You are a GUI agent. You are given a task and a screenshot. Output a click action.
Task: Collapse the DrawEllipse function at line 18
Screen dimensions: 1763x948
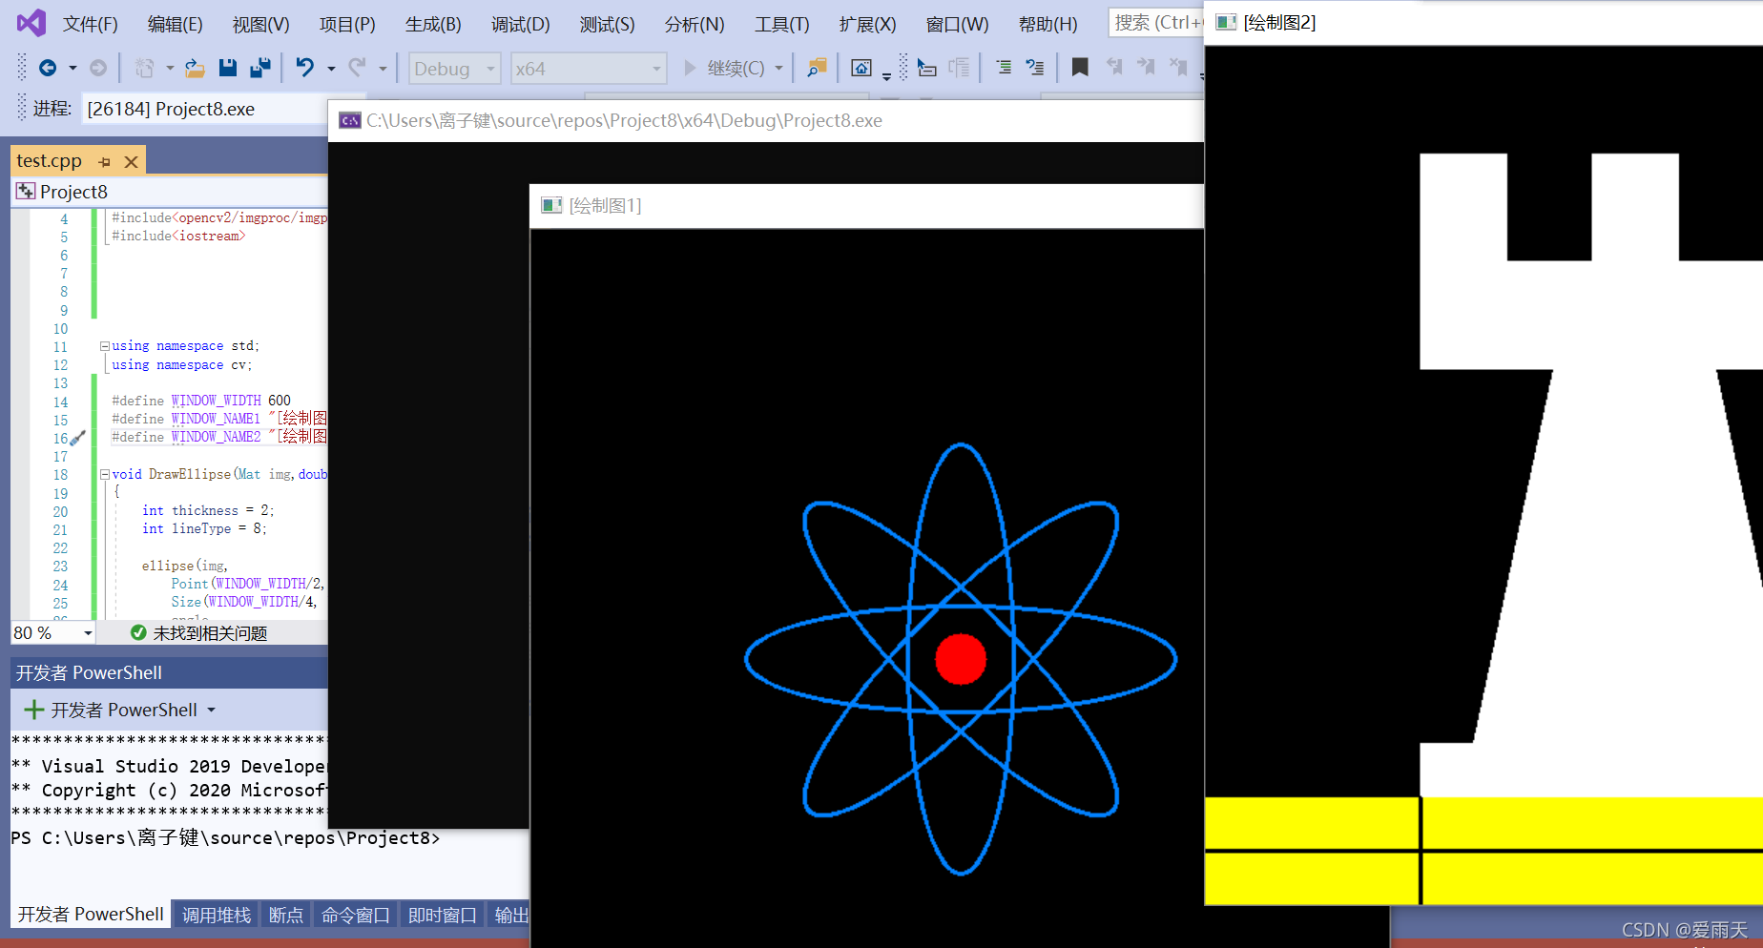105,474
